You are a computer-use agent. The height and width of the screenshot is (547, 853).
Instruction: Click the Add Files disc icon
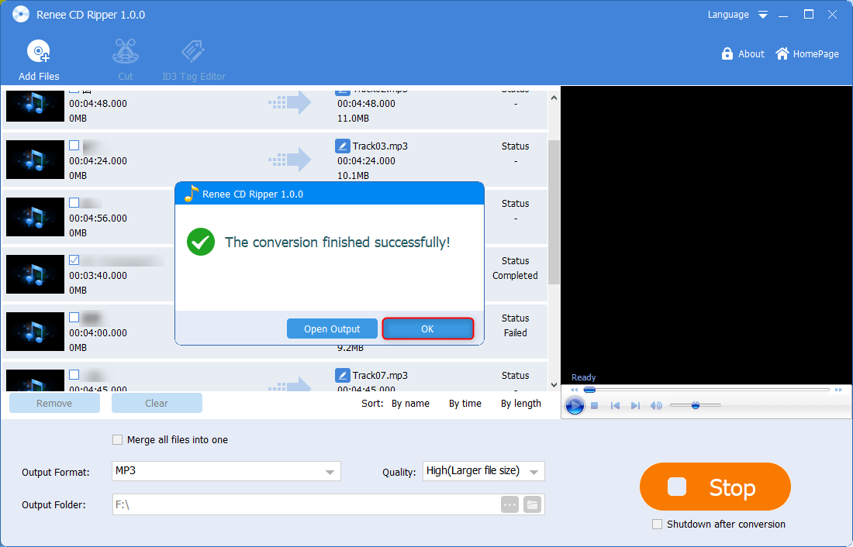point(39,52)
